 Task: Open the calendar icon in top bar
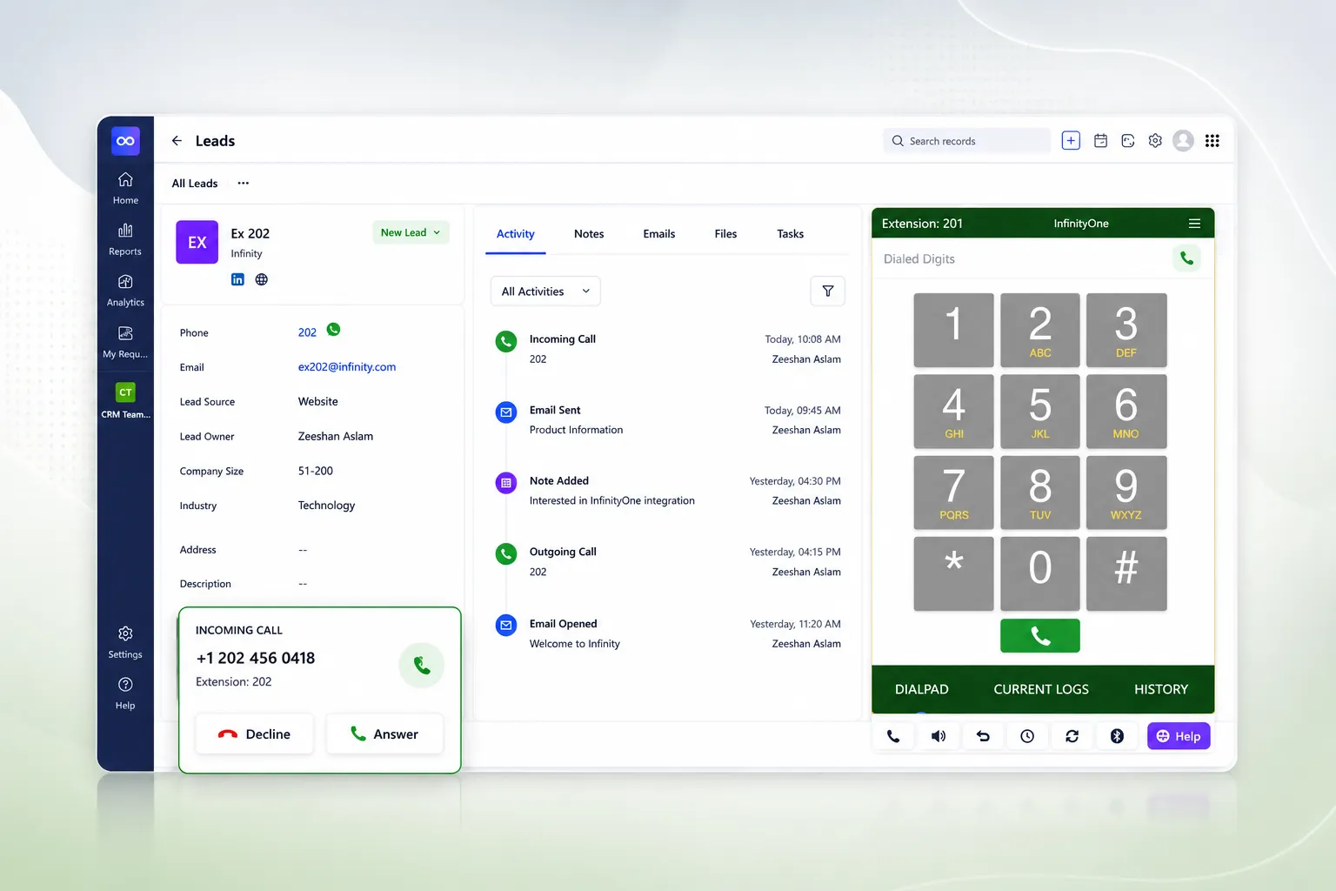coord(1100,140)
